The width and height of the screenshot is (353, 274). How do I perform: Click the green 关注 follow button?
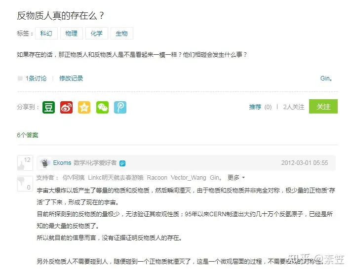click(x=323, y=106)
